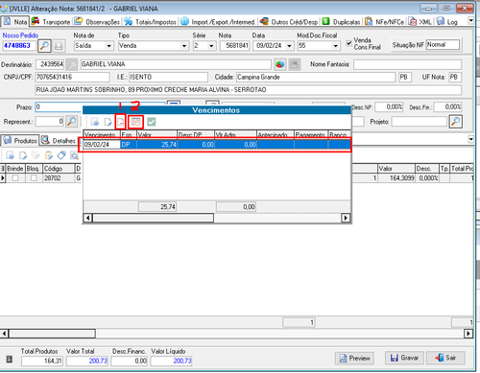Open XML tab
The width and height of the screenshot is (480, 373).
[x=420, y=22]
